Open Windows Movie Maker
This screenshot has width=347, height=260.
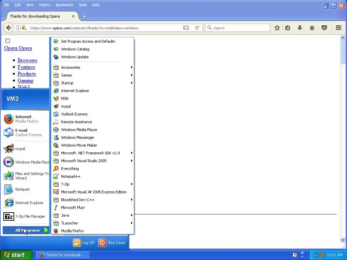pyautogui.click(x=93, y=145)
